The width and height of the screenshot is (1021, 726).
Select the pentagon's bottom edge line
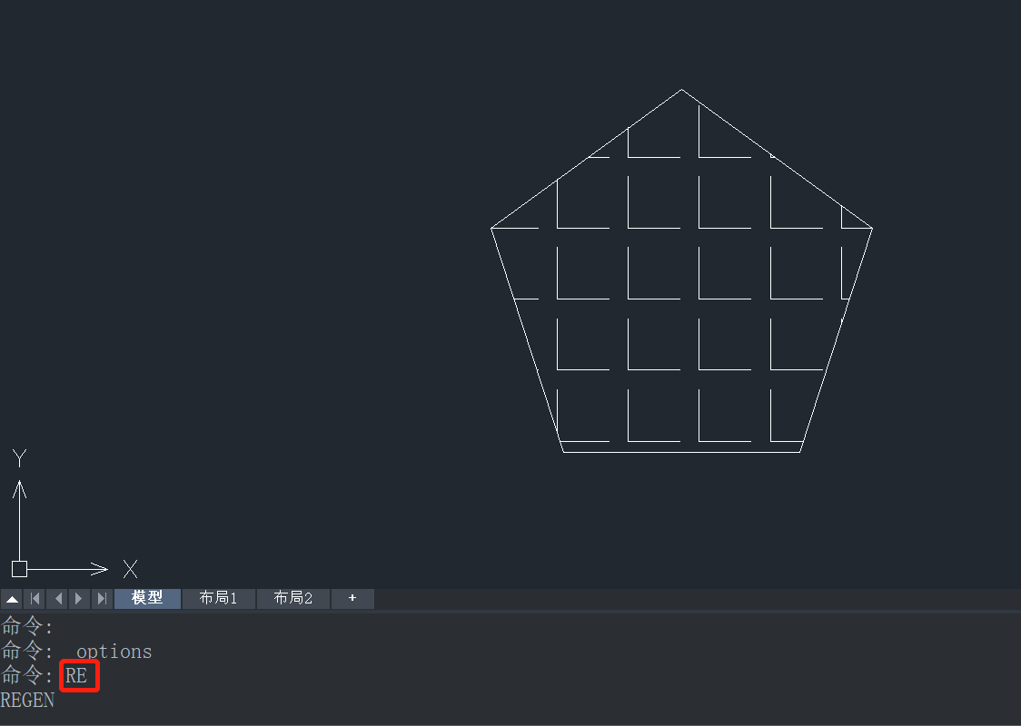682,452
